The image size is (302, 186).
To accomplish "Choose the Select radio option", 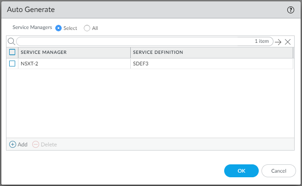I will click(58, 28).
